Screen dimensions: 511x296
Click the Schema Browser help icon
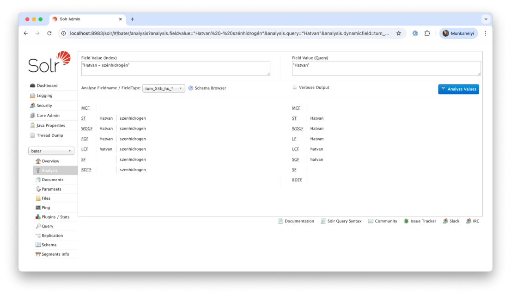point(191,88)
